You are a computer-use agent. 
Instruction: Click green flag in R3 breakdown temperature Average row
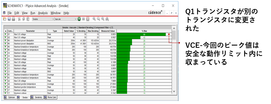(x=5, y=74)
